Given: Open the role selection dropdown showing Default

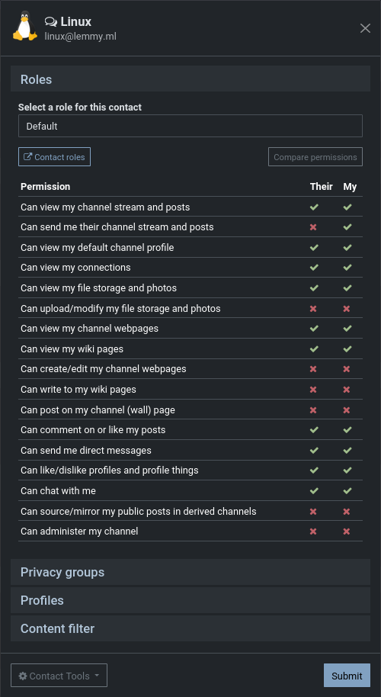Looking at the screenshot, I should tap(190, 127).
